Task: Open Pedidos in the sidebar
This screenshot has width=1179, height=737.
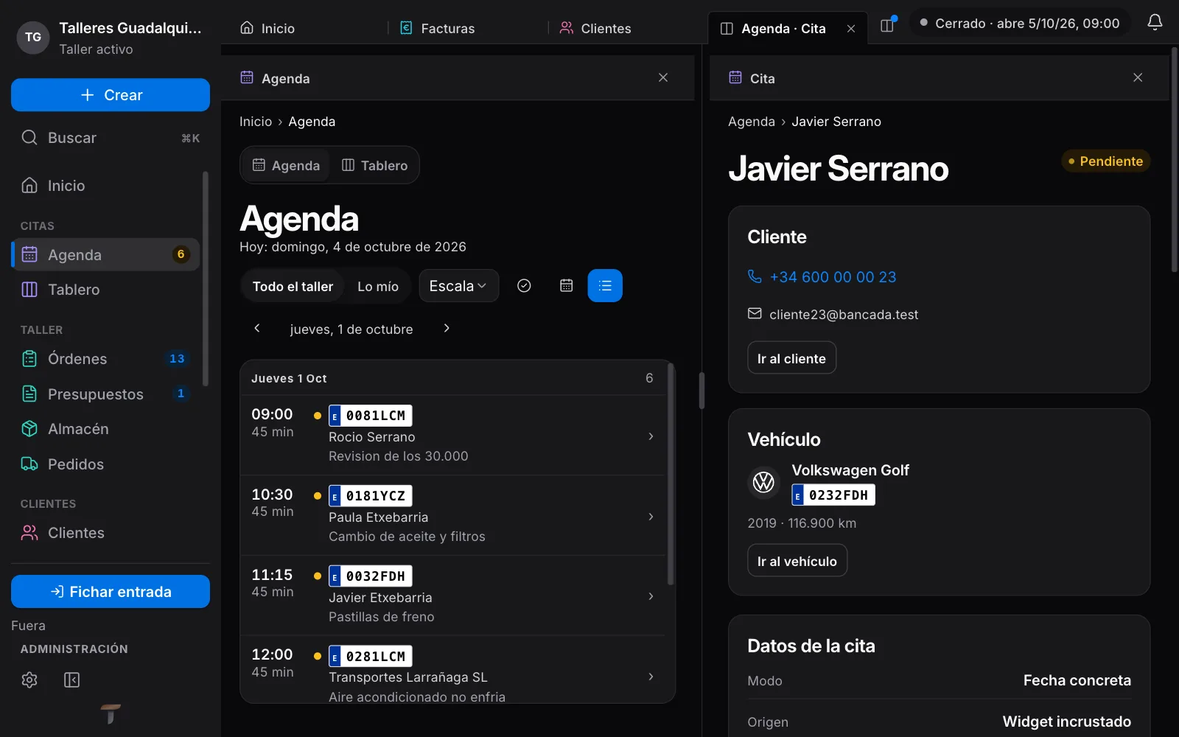Action: pyautogui.click(x=105, y=464)
